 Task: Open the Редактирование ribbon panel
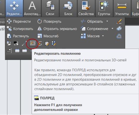pos(14,8)
